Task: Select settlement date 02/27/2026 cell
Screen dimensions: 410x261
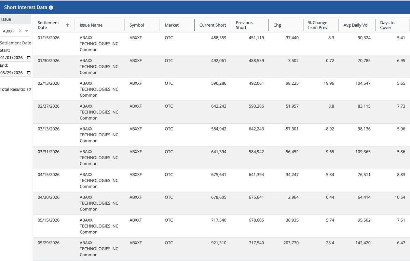Action: click(49, 106)
